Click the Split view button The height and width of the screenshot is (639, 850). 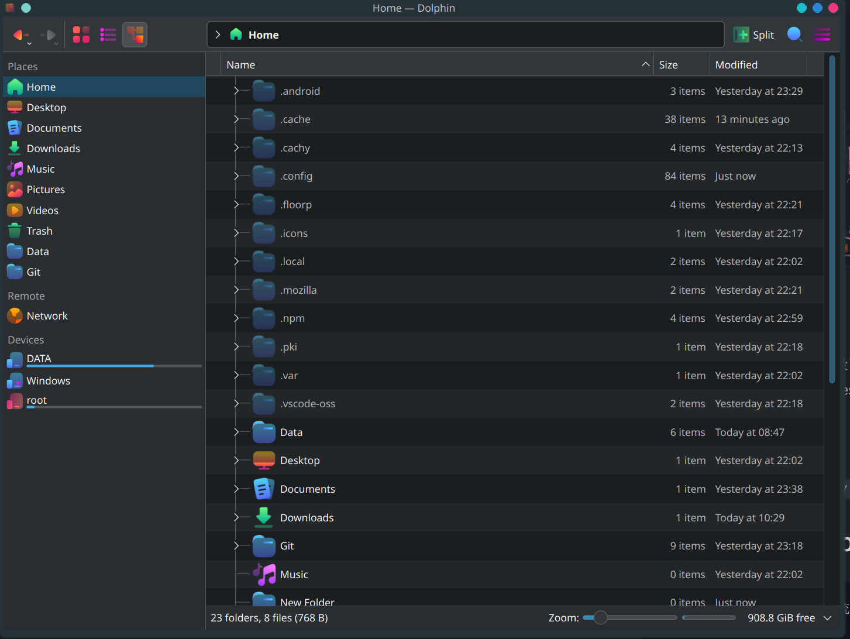click(x=754, y=35)
